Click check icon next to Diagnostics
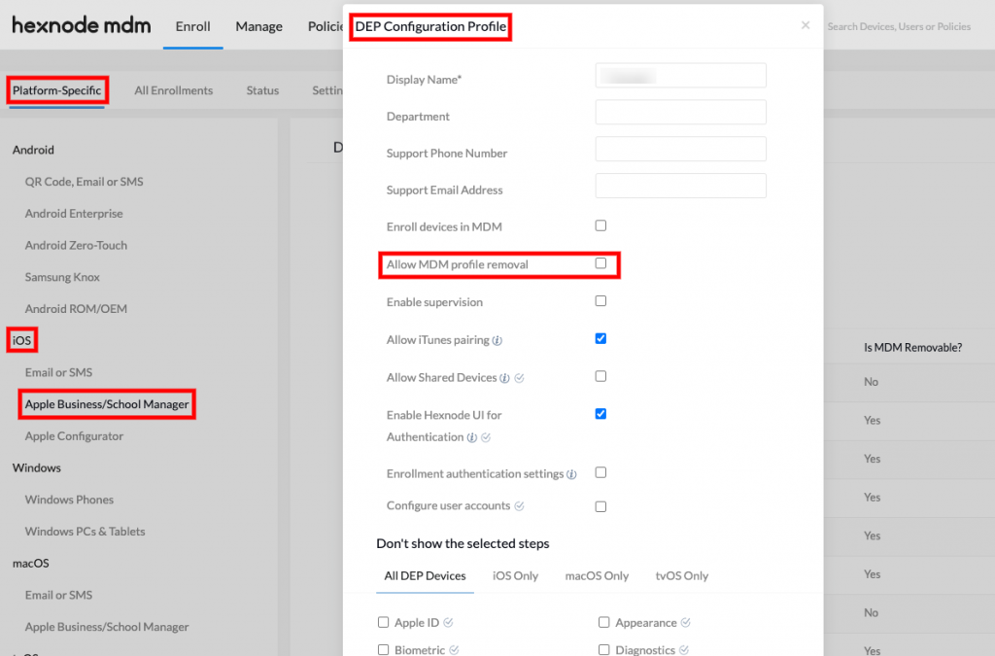 tap(683, 650)
